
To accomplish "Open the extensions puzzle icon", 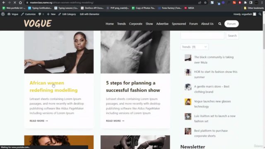I will pyautogui.click(x=245, y=2).
